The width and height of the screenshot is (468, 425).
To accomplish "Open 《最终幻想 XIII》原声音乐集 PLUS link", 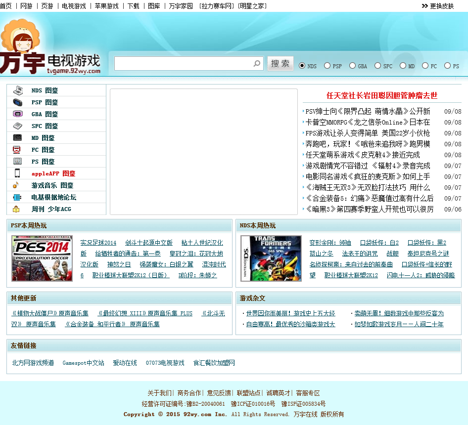I will (x=145, y=313).
